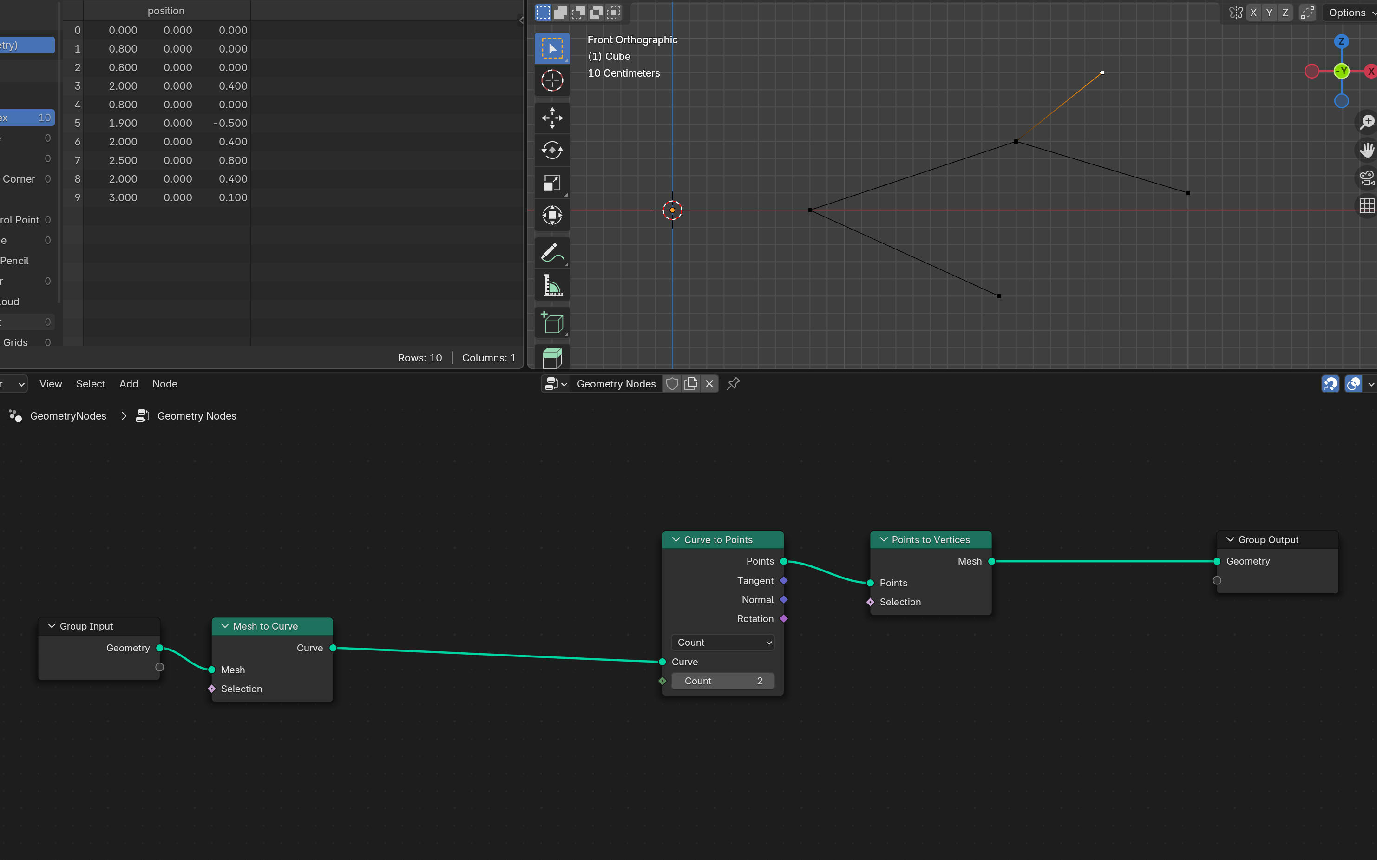Screen dimensions: 1377x860
Task: Pick the Measure tool
Action: pos(552,286)
